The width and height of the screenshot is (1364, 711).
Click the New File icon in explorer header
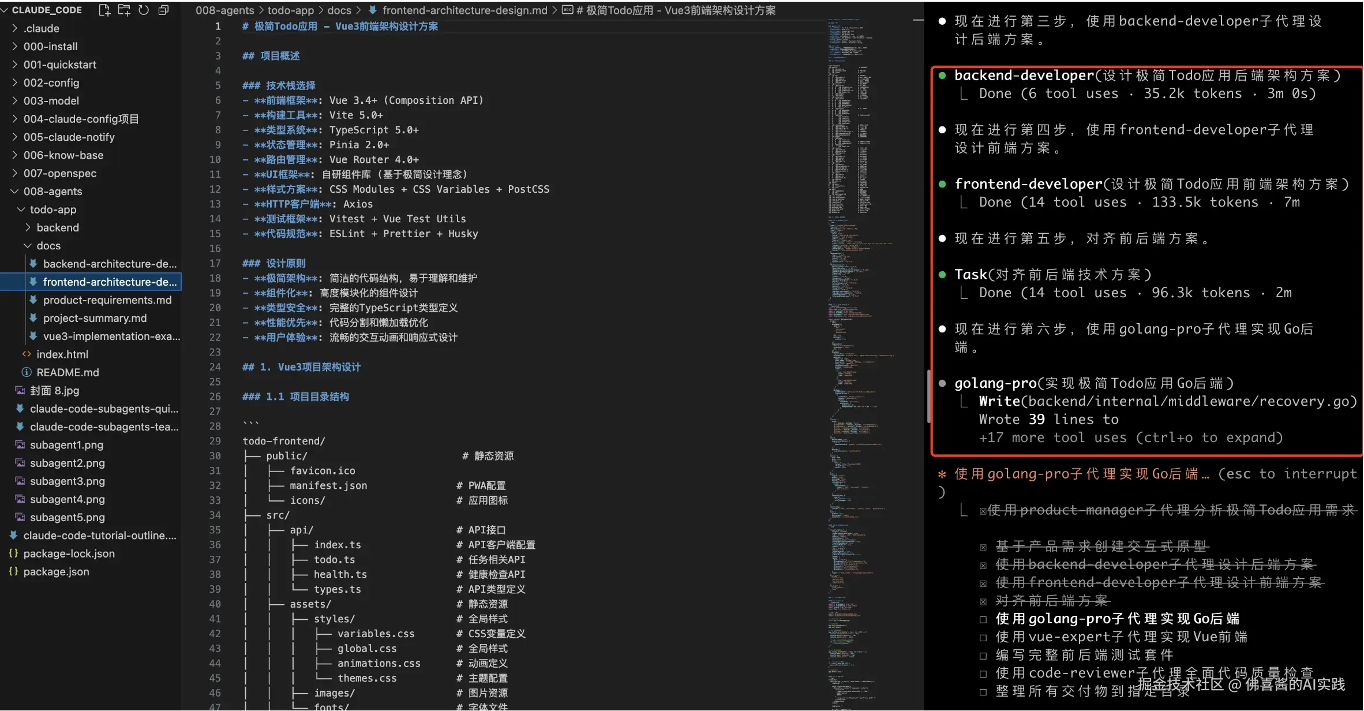[x=104, y=10]
